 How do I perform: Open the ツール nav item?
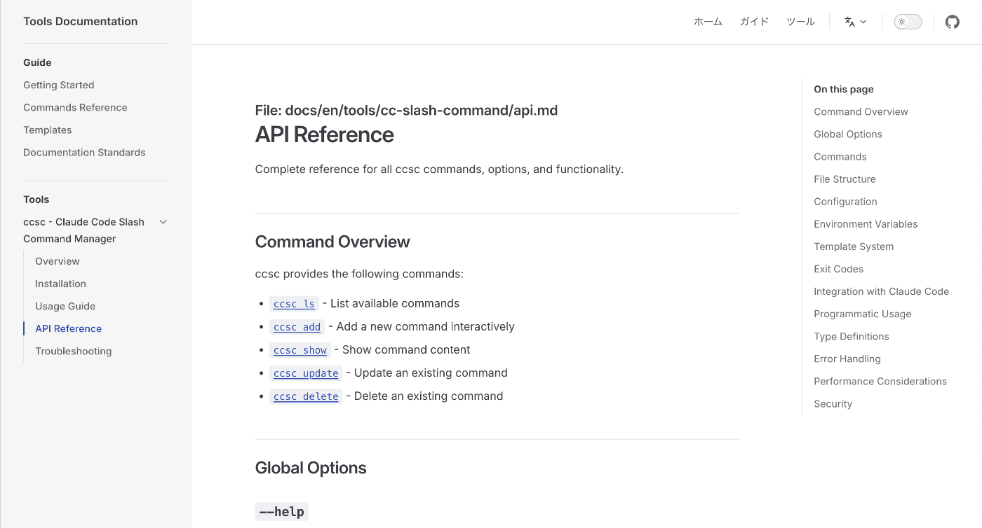coord(800,22)
